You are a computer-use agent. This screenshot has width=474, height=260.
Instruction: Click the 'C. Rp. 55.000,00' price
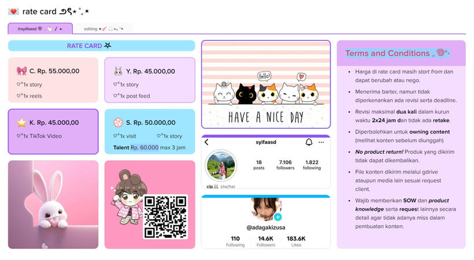coord(54,71)
